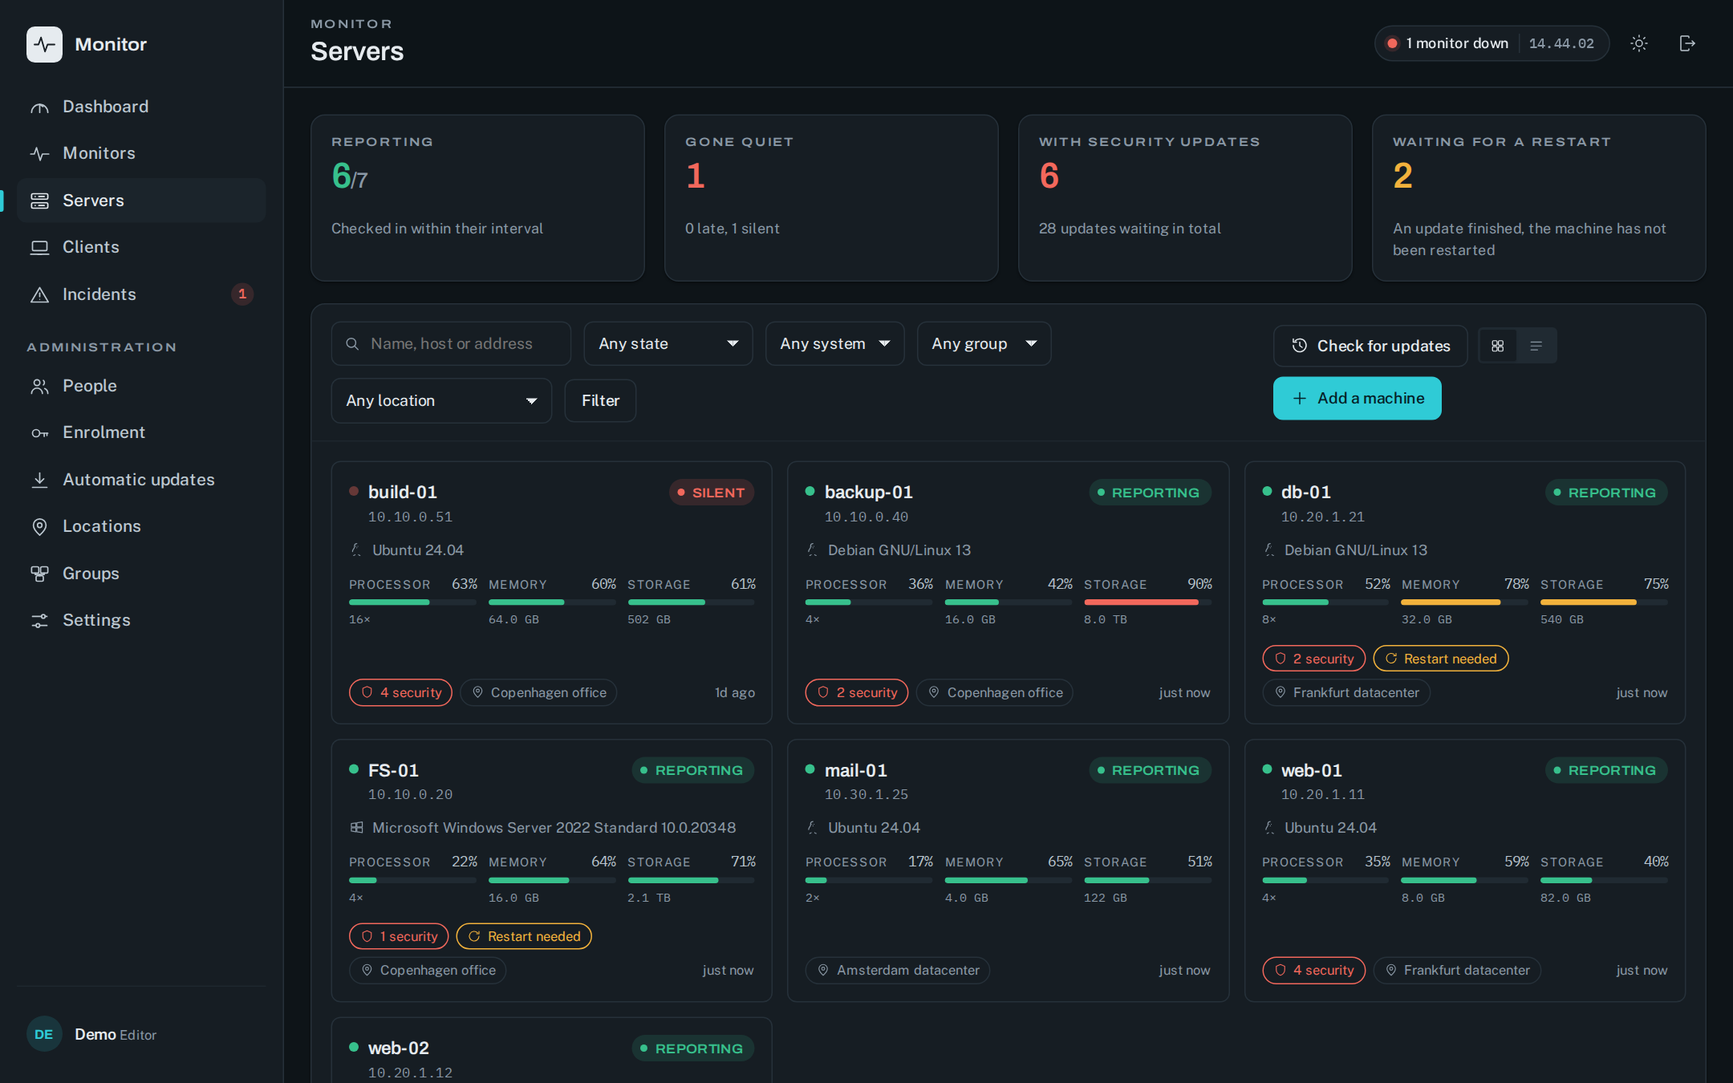Expand the Any state dropdown
Viewport: 1733px width, 1083px height.
(668, 343)
